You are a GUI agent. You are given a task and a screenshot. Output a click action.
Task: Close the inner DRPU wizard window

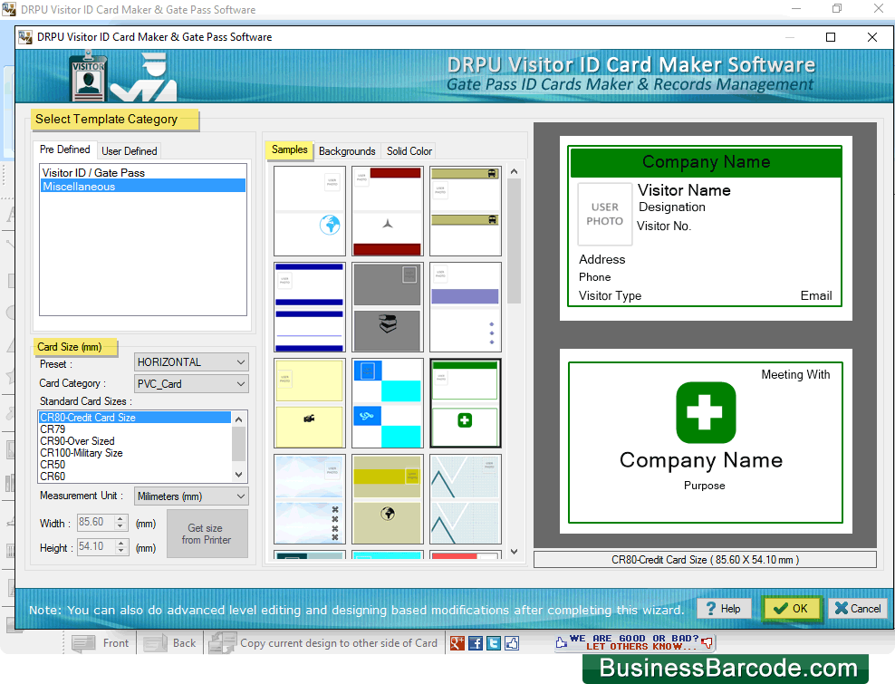[871, 37]
